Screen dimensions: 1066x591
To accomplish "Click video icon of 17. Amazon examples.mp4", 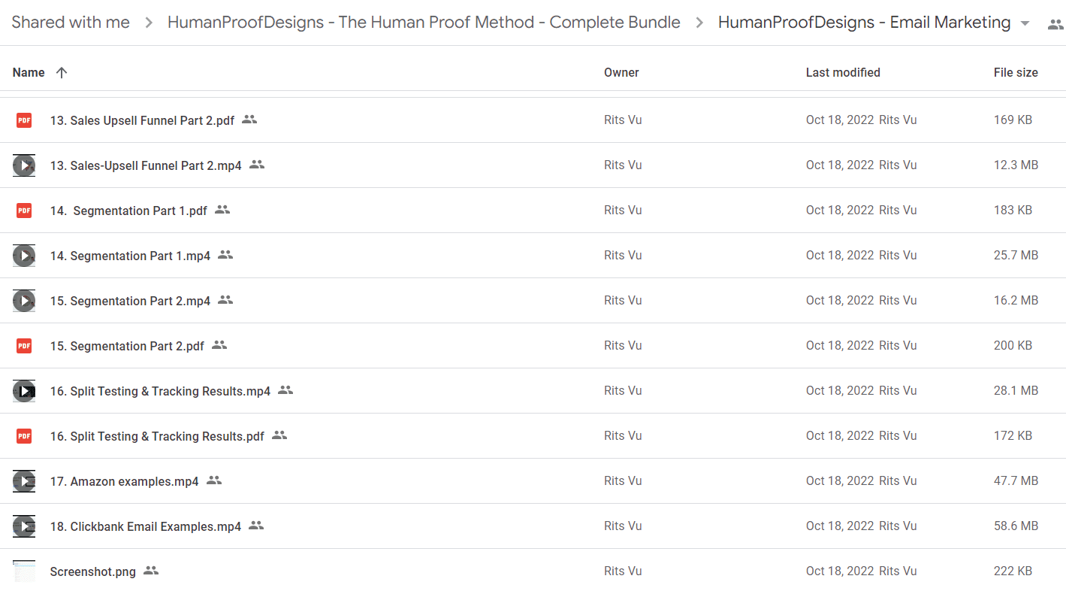I will [x=24, y=481].
